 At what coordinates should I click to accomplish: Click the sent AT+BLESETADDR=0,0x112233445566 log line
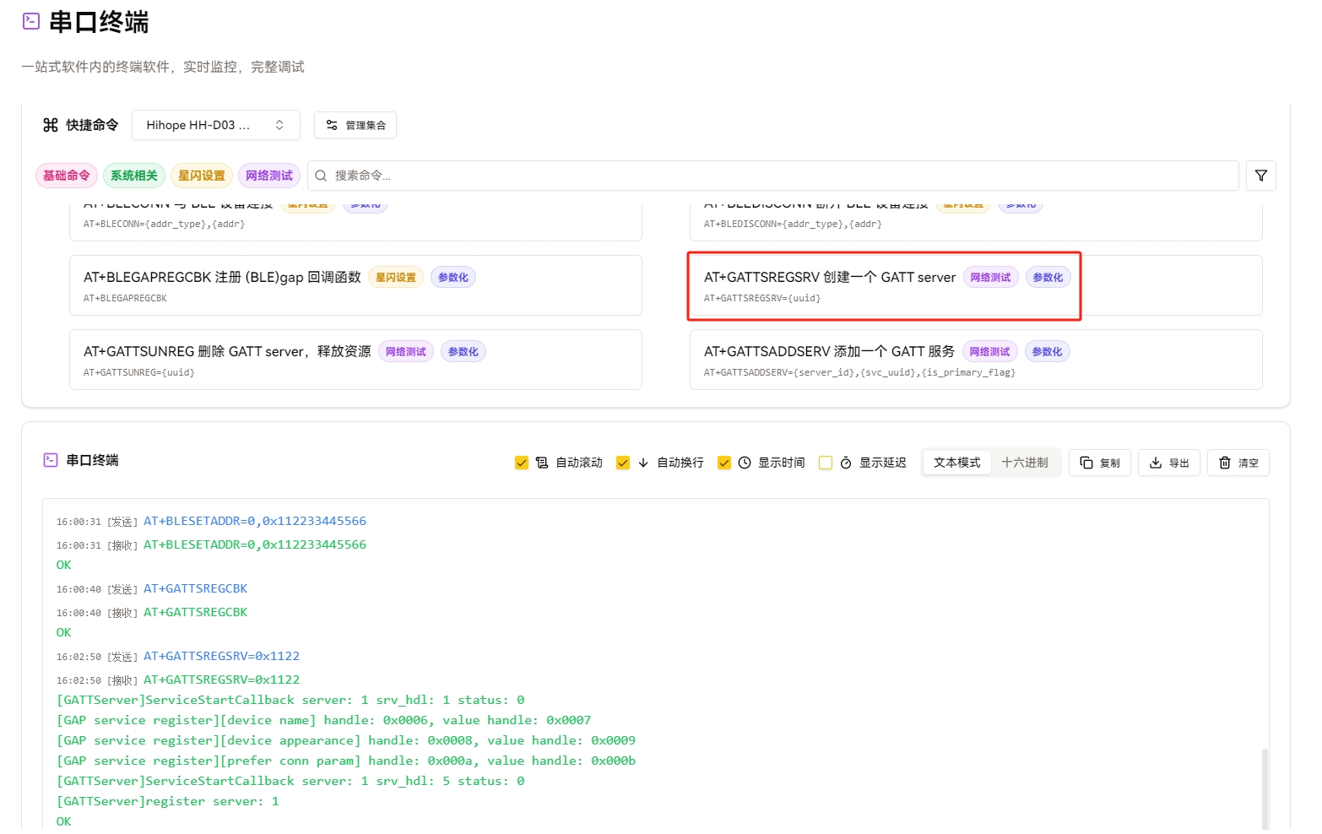[x=255, y=521]
